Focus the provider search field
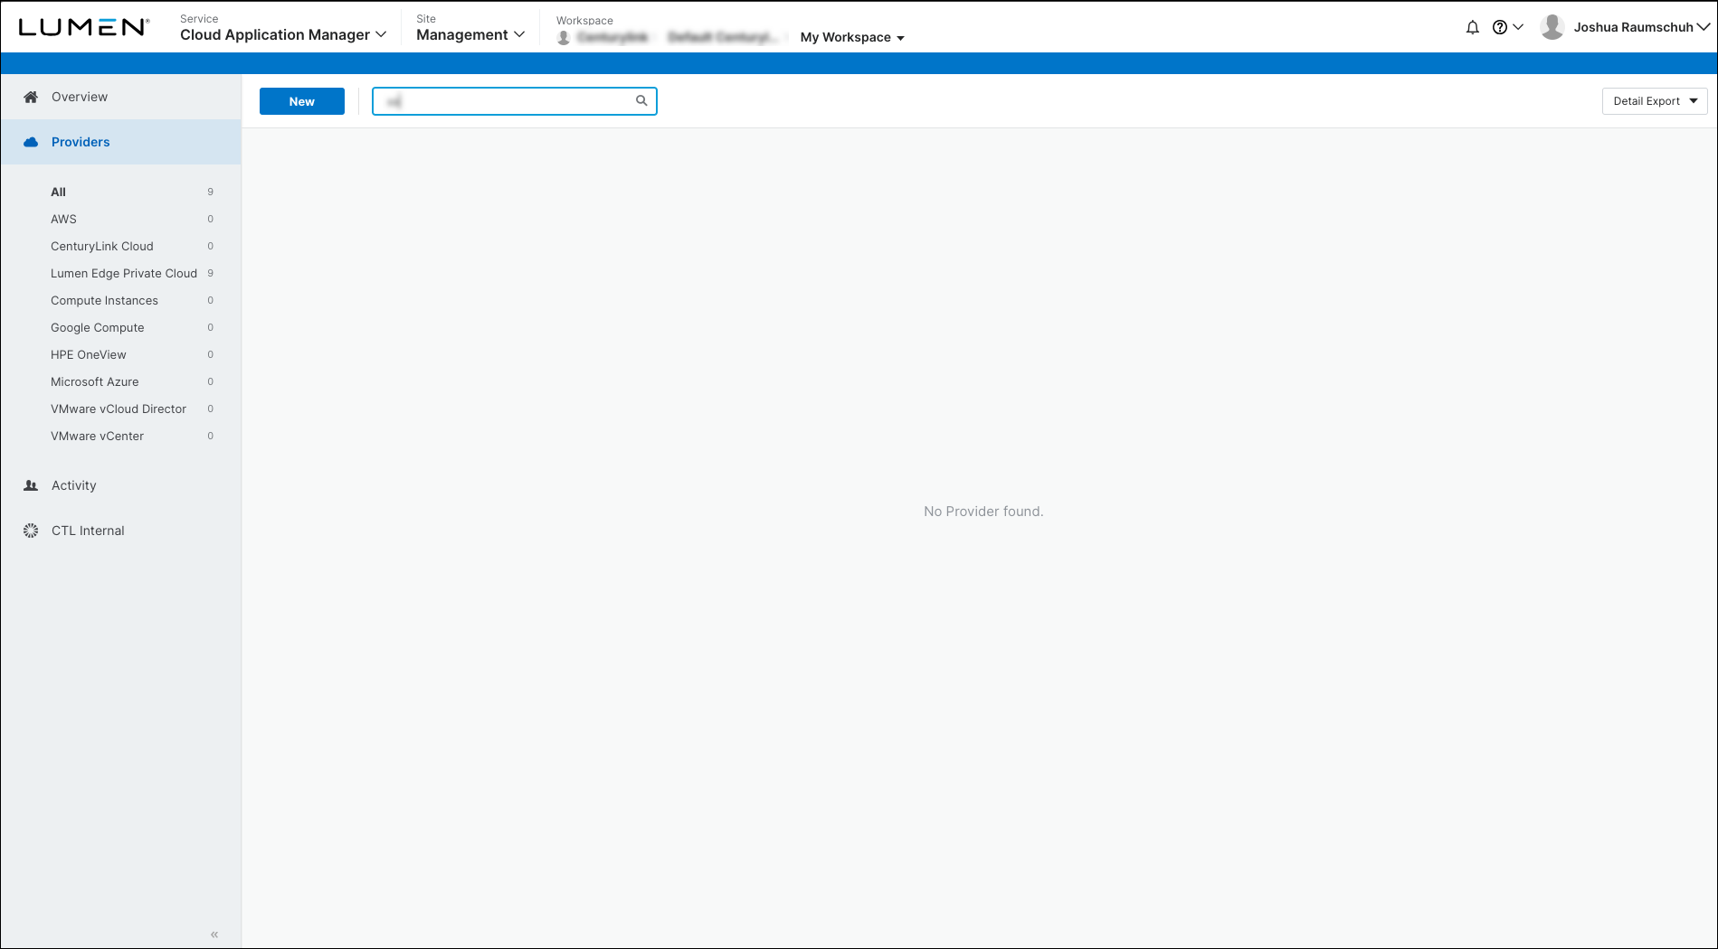1718x949 pixels. (x=515, y=101)
